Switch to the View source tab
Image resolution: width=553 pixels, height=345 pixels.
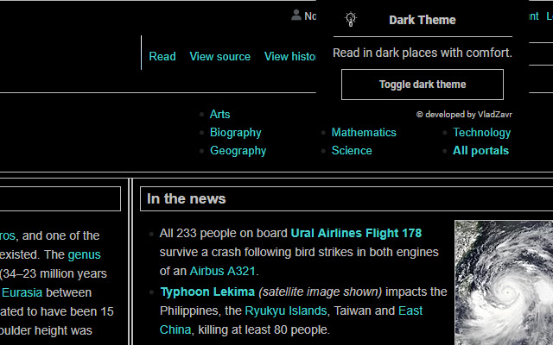pos(219,56)
